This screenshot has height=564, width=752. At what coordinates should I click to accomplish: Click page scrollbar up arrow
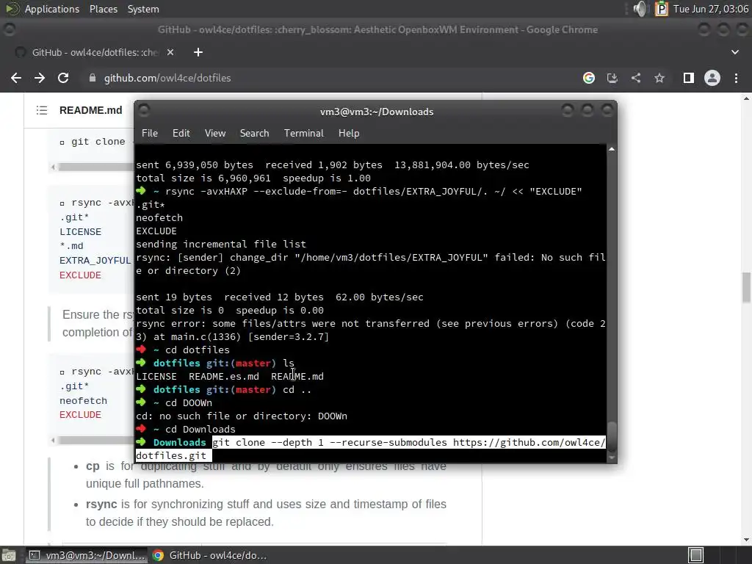746,98
